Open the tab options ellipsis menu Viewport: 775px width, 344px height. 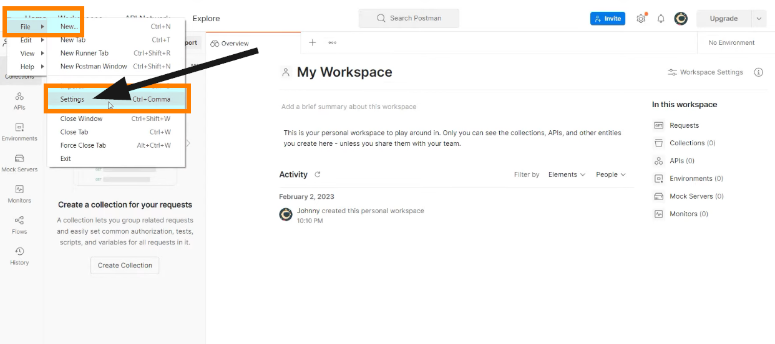(332, 42)
